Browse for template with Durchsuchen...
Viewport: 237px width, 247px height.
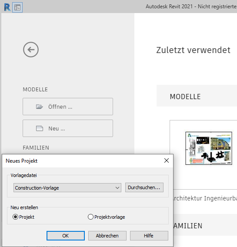coord(144,187)
